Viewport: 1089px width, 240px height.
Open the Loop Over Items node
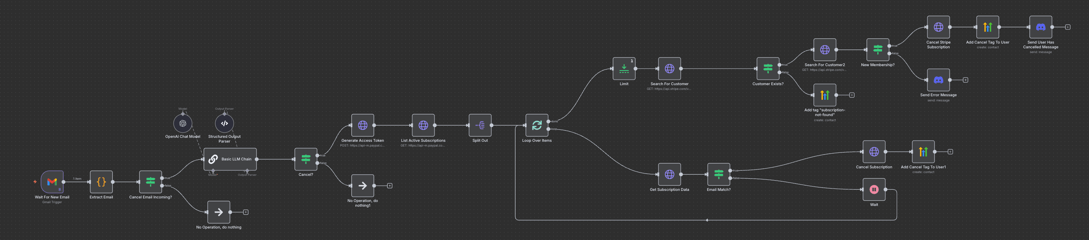click(x=537, y=125)
